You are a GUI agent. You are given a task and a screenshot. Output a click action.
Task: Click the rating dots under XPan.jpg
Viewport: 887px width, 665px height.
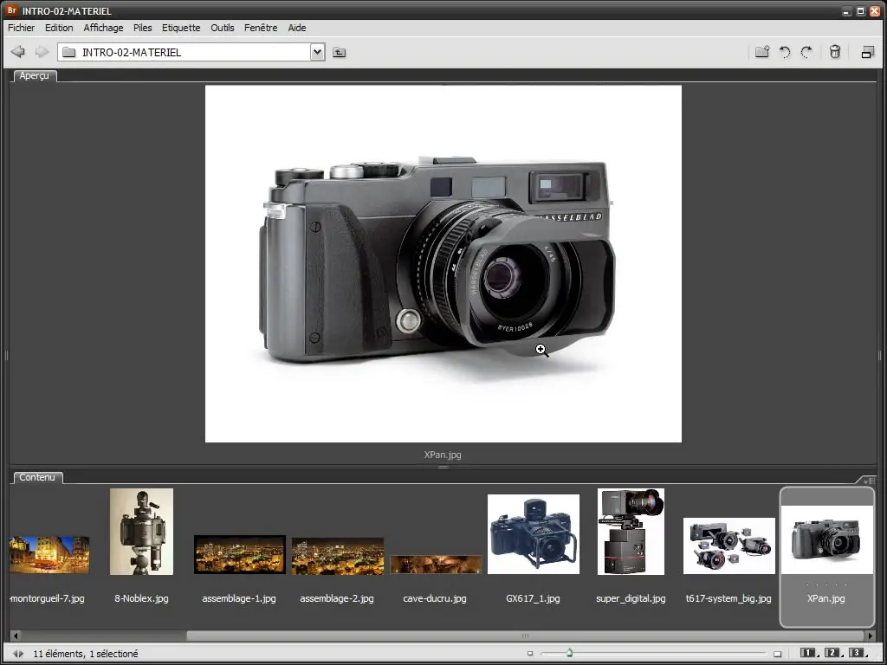coord(826,584)
